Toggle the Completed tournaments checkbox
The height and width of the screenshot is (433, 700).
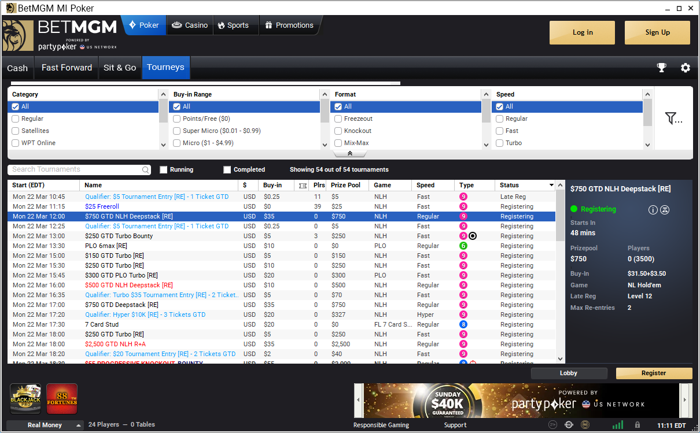point(227,170)
